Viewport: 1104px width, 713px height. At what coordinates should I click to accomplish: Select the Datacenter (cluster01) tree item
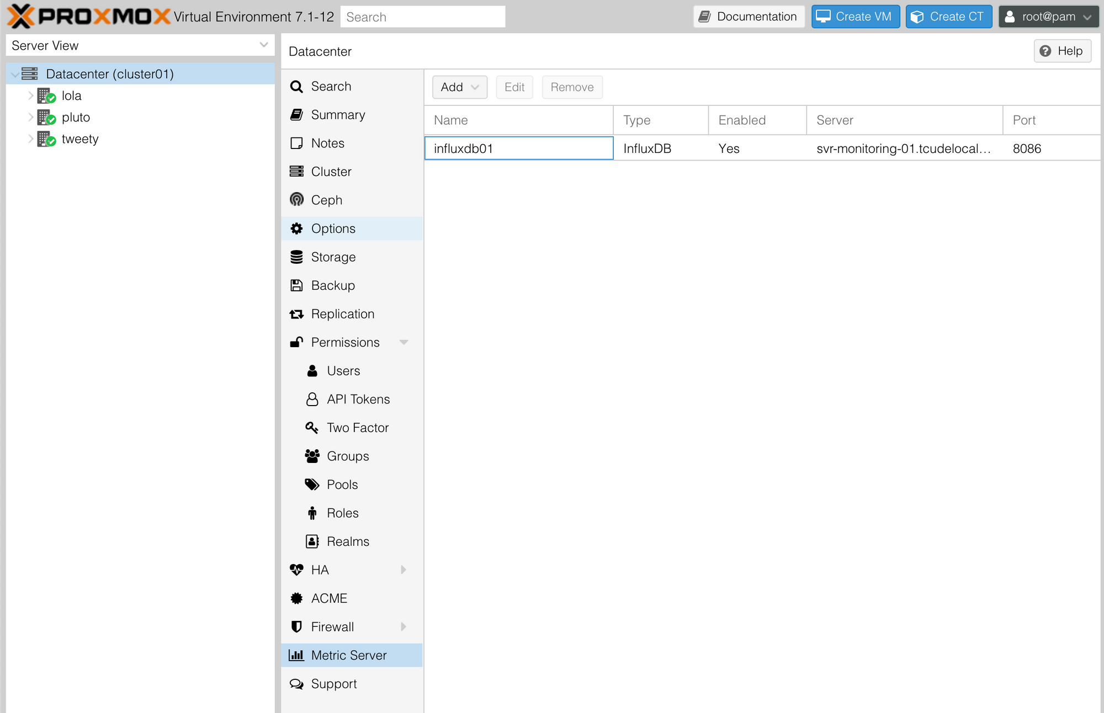coord(140,74)
